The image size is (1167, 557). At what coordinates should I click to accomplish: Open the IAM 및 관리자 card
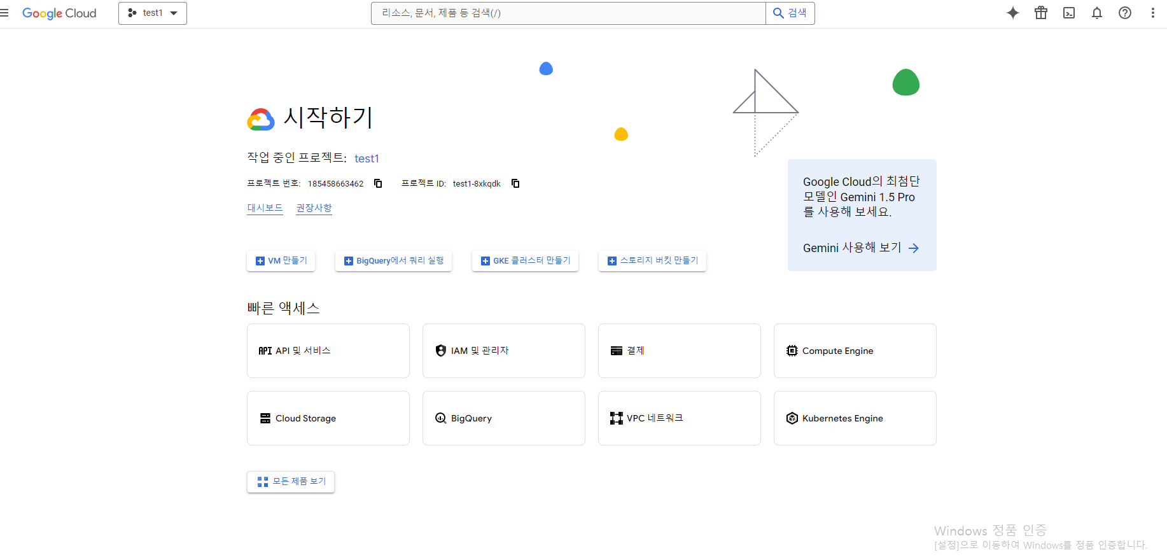504,351
